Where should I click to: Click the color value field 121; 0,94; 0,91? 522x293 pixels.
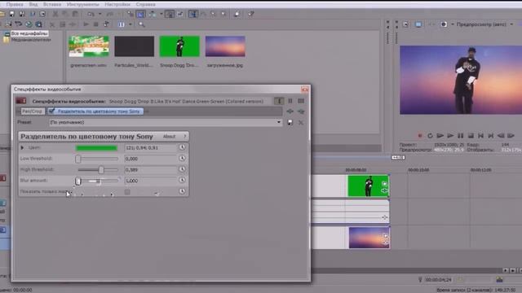150,148
